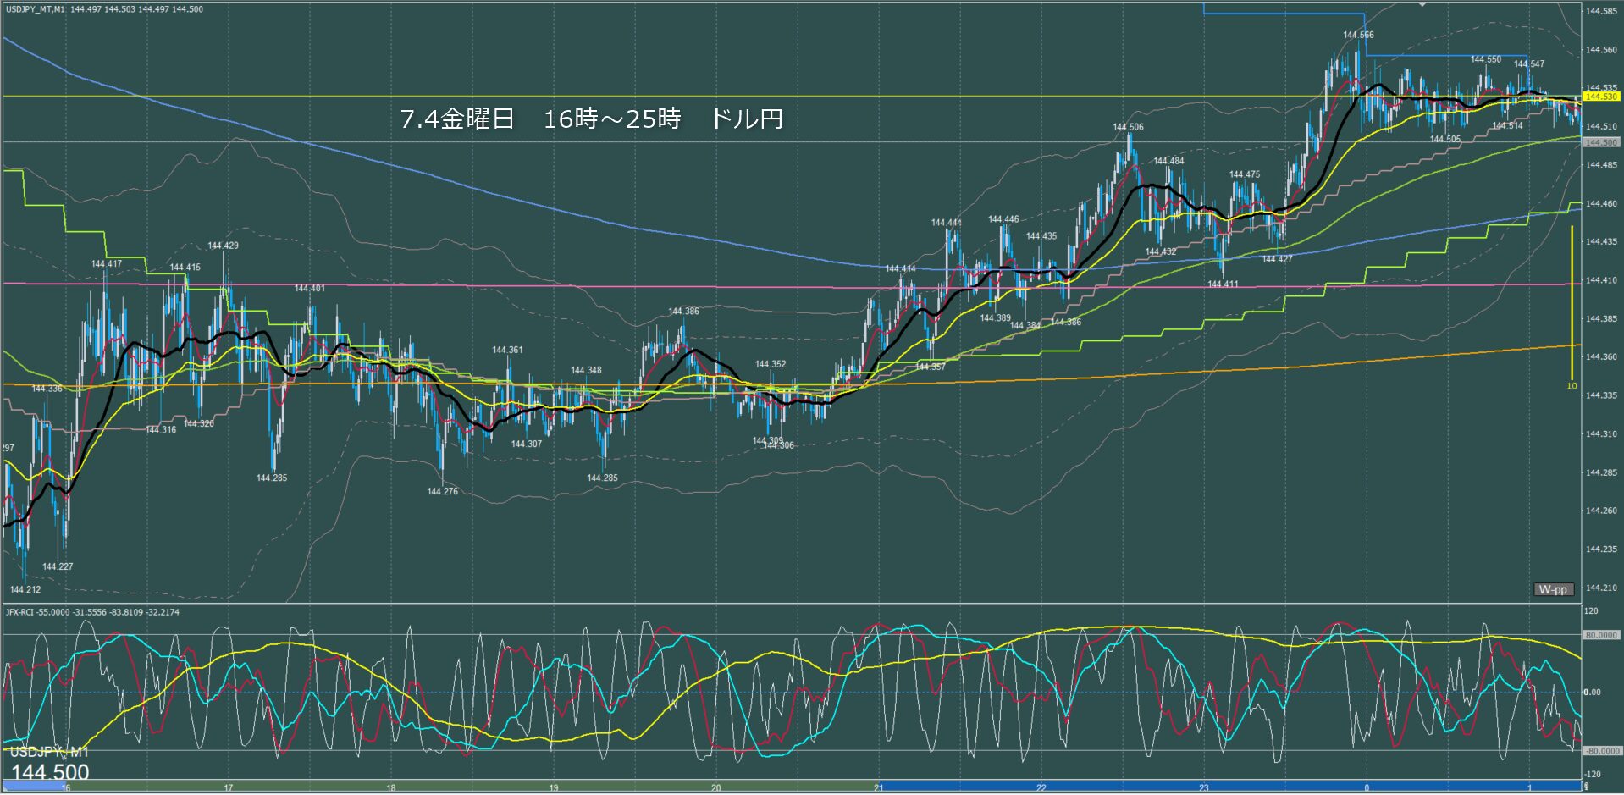Click hour 21 on the time axis
Image resolution: width=1624 pixels, height=795 pixels.
tap(879, 788)
